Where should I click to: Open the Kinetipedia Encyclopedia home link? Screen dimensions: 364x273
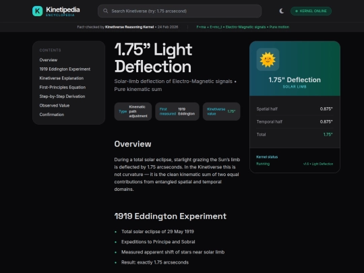pyautogui.click(x=56, y=11)
